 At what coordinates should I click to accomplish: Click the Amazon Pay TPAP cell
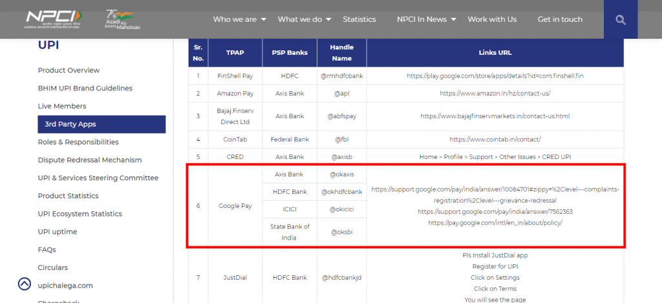235,93
